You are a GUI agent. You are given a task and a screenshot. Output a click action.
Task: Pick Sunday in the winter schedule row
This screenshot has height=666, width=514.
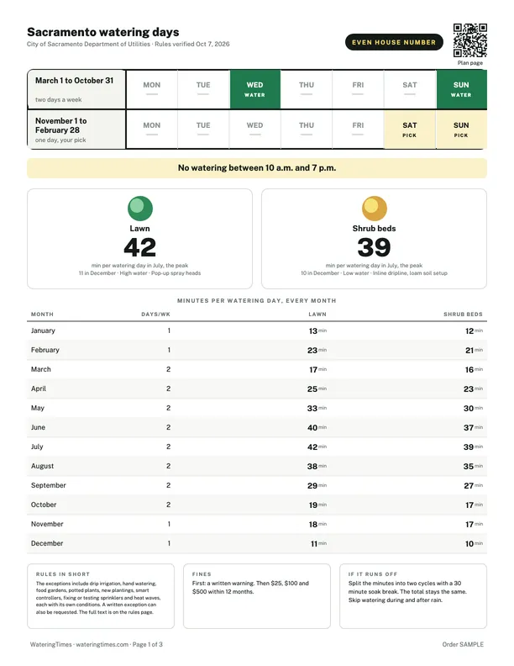pyautogui.click(x=461, y=129)
